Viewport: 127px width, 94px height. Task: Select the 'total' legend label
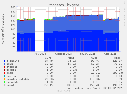(x=10, y=85)
